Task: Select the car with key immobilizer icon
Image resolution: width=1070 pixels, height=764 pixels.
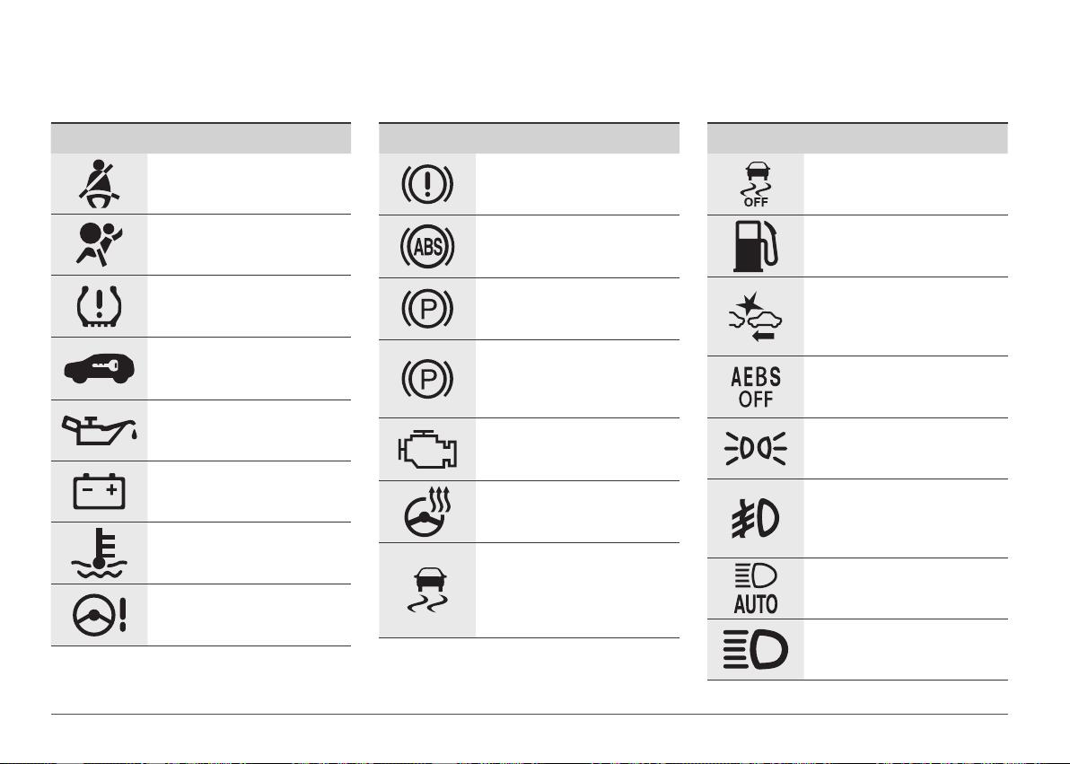Action: [99, 368]
